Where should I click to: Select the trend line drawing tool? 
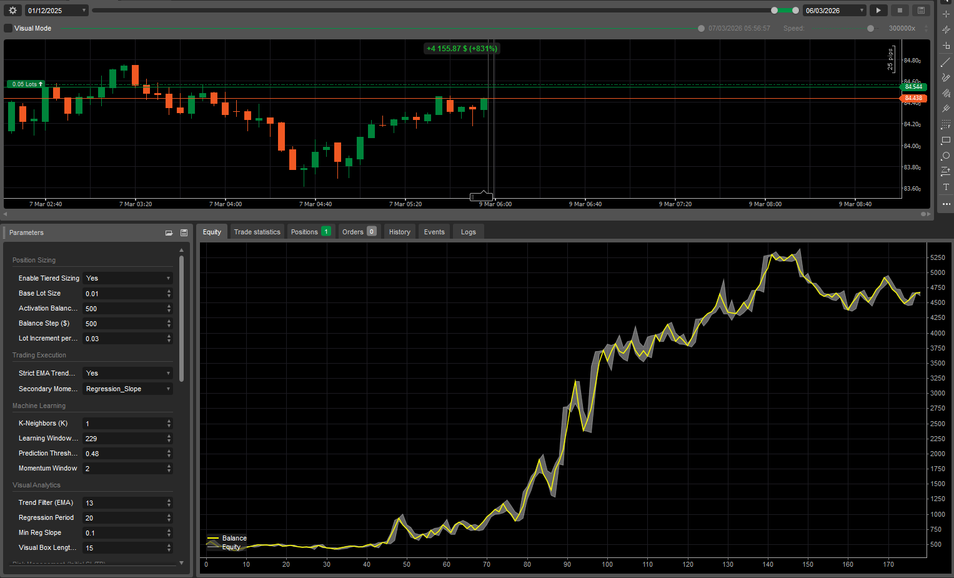pyautogui.click(x=945, y=62)
